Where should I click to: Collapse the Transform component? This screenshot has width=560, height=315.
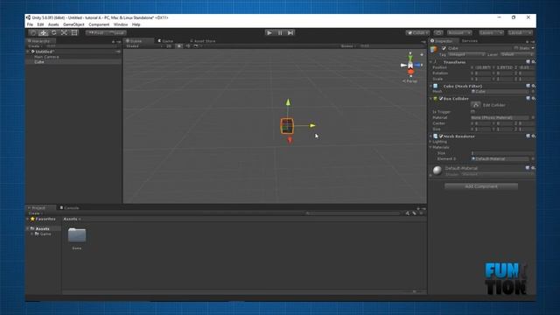coord(430,62)
